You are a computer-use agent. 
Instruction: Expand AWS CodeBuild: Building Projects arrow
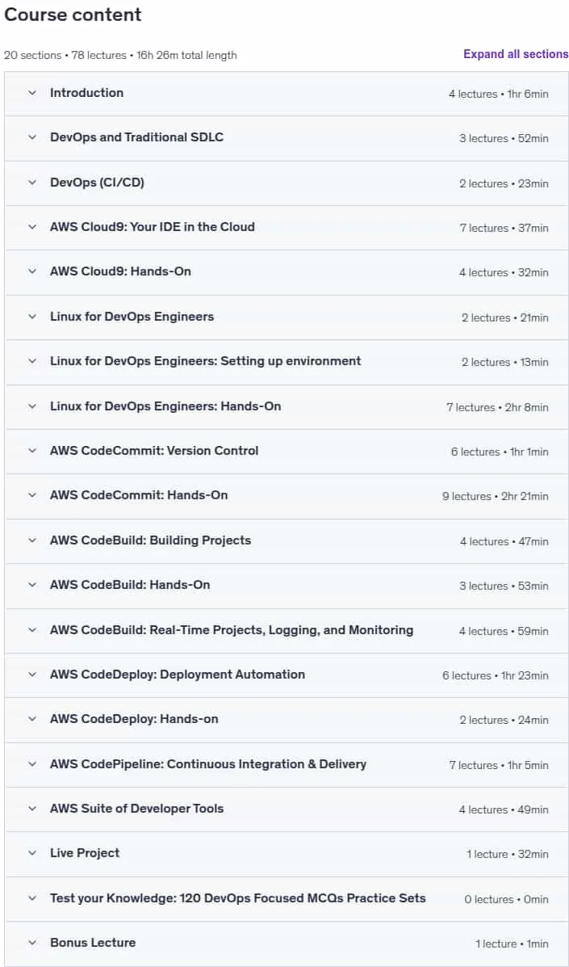[32, 540]
